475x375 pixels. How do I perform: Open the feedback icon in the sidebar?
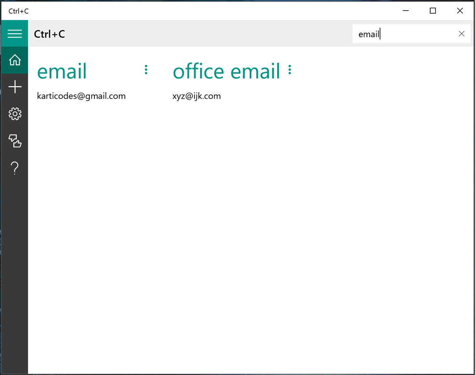click(14, 141)
